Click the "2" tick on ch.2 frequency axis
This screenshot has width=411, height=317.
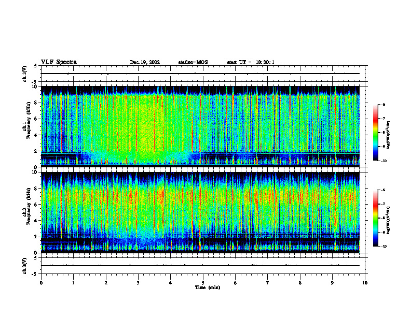(36, 237)
